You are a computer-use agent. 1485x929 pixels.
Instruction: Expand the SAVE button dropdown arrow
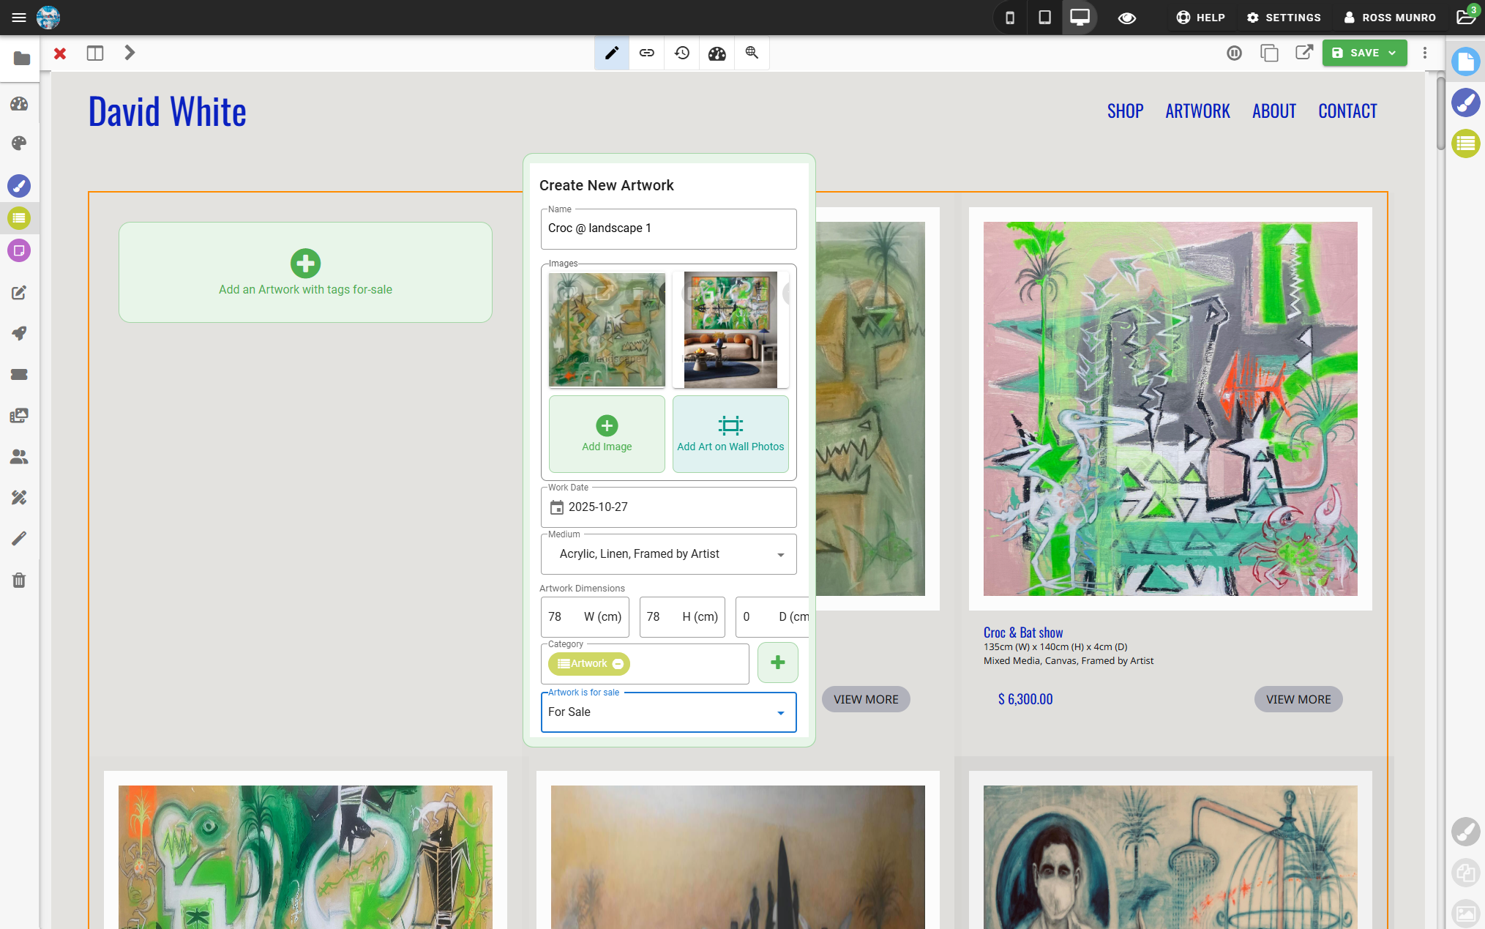1390,53
